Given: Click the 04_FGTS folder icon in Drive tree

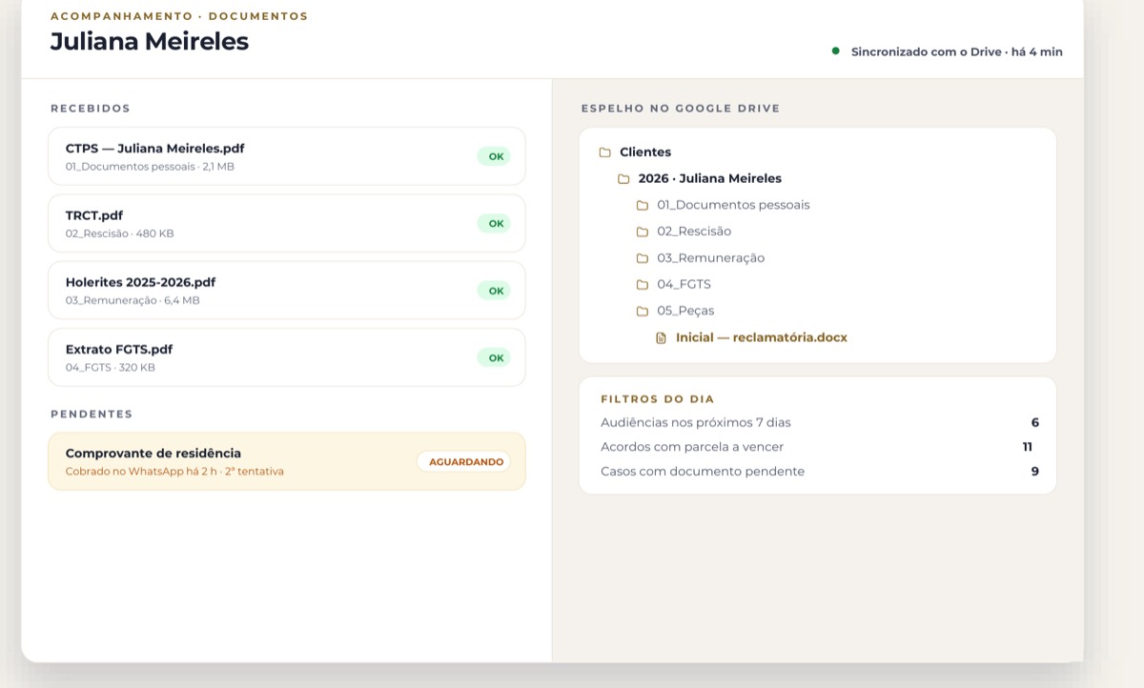Looking at the screenshot, I should click(643, 285).
